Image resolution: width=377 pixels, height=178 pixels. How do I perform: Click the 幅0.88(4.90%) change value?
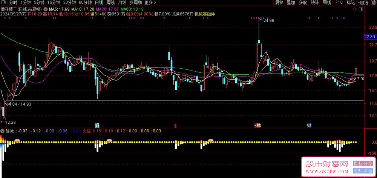point(140,14)
